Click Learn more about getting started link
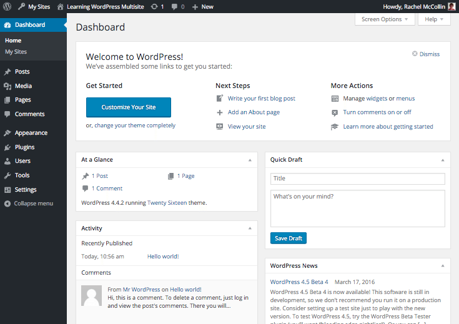The height and width of the screenshot is (324, 459). coord(388,127)
